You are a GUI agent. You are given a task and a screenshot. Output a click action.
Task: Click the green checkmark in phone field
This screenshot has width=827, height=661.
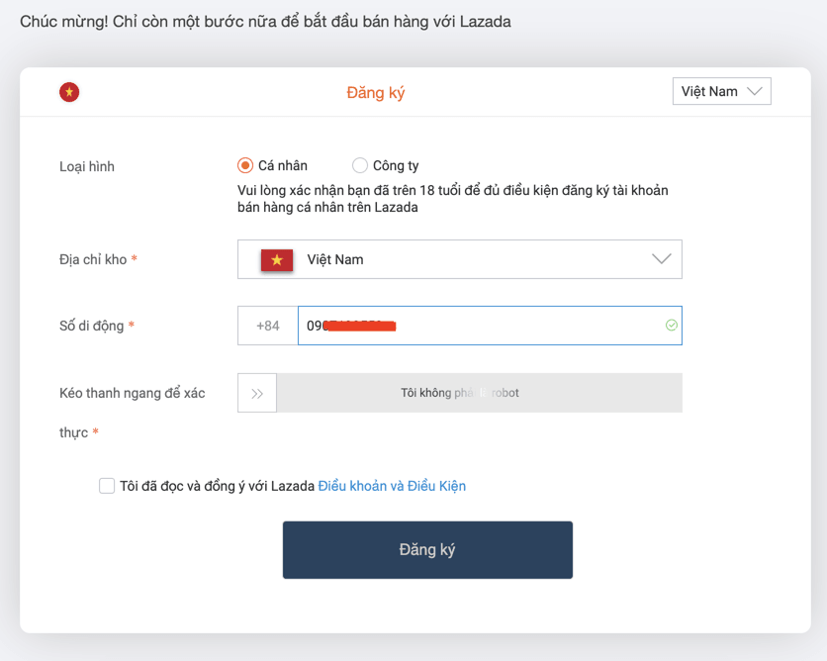pyautogui.click(x=671, y=325)
